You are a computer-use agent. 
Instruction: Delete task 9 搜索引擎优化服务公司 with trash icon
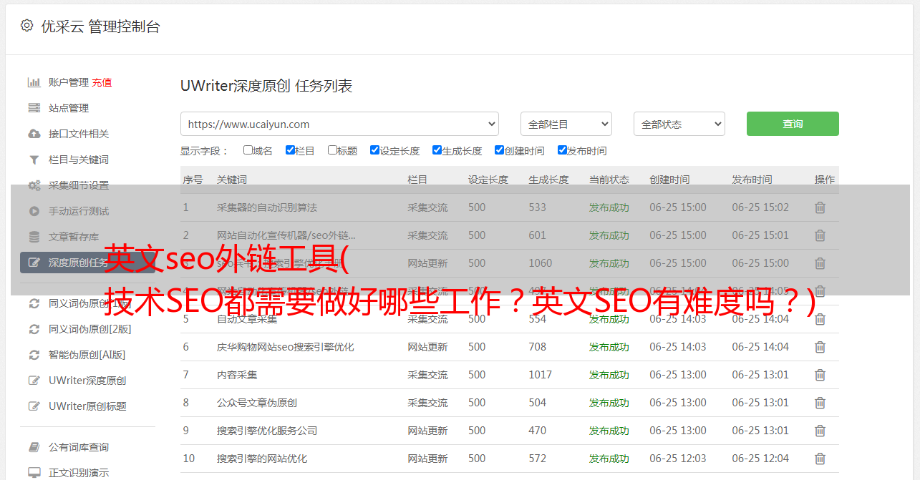point(820,431)
